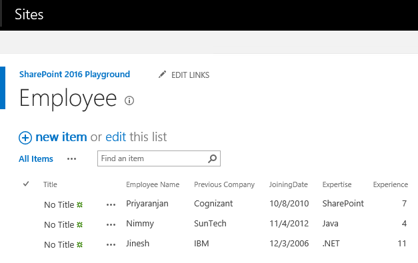Sort by Employee Name column header
418x263 pixels.
pos(153,184)
